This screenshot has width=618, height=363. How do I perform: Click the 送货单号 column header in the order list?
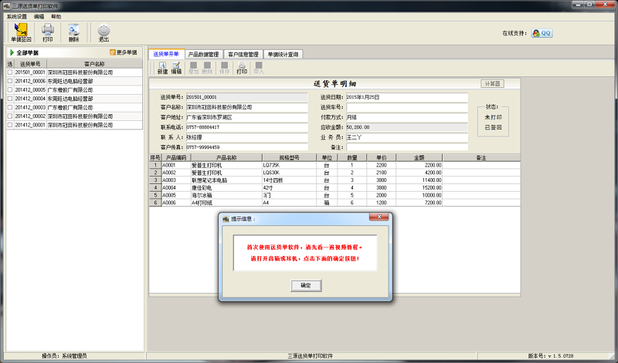coord(30,64)
